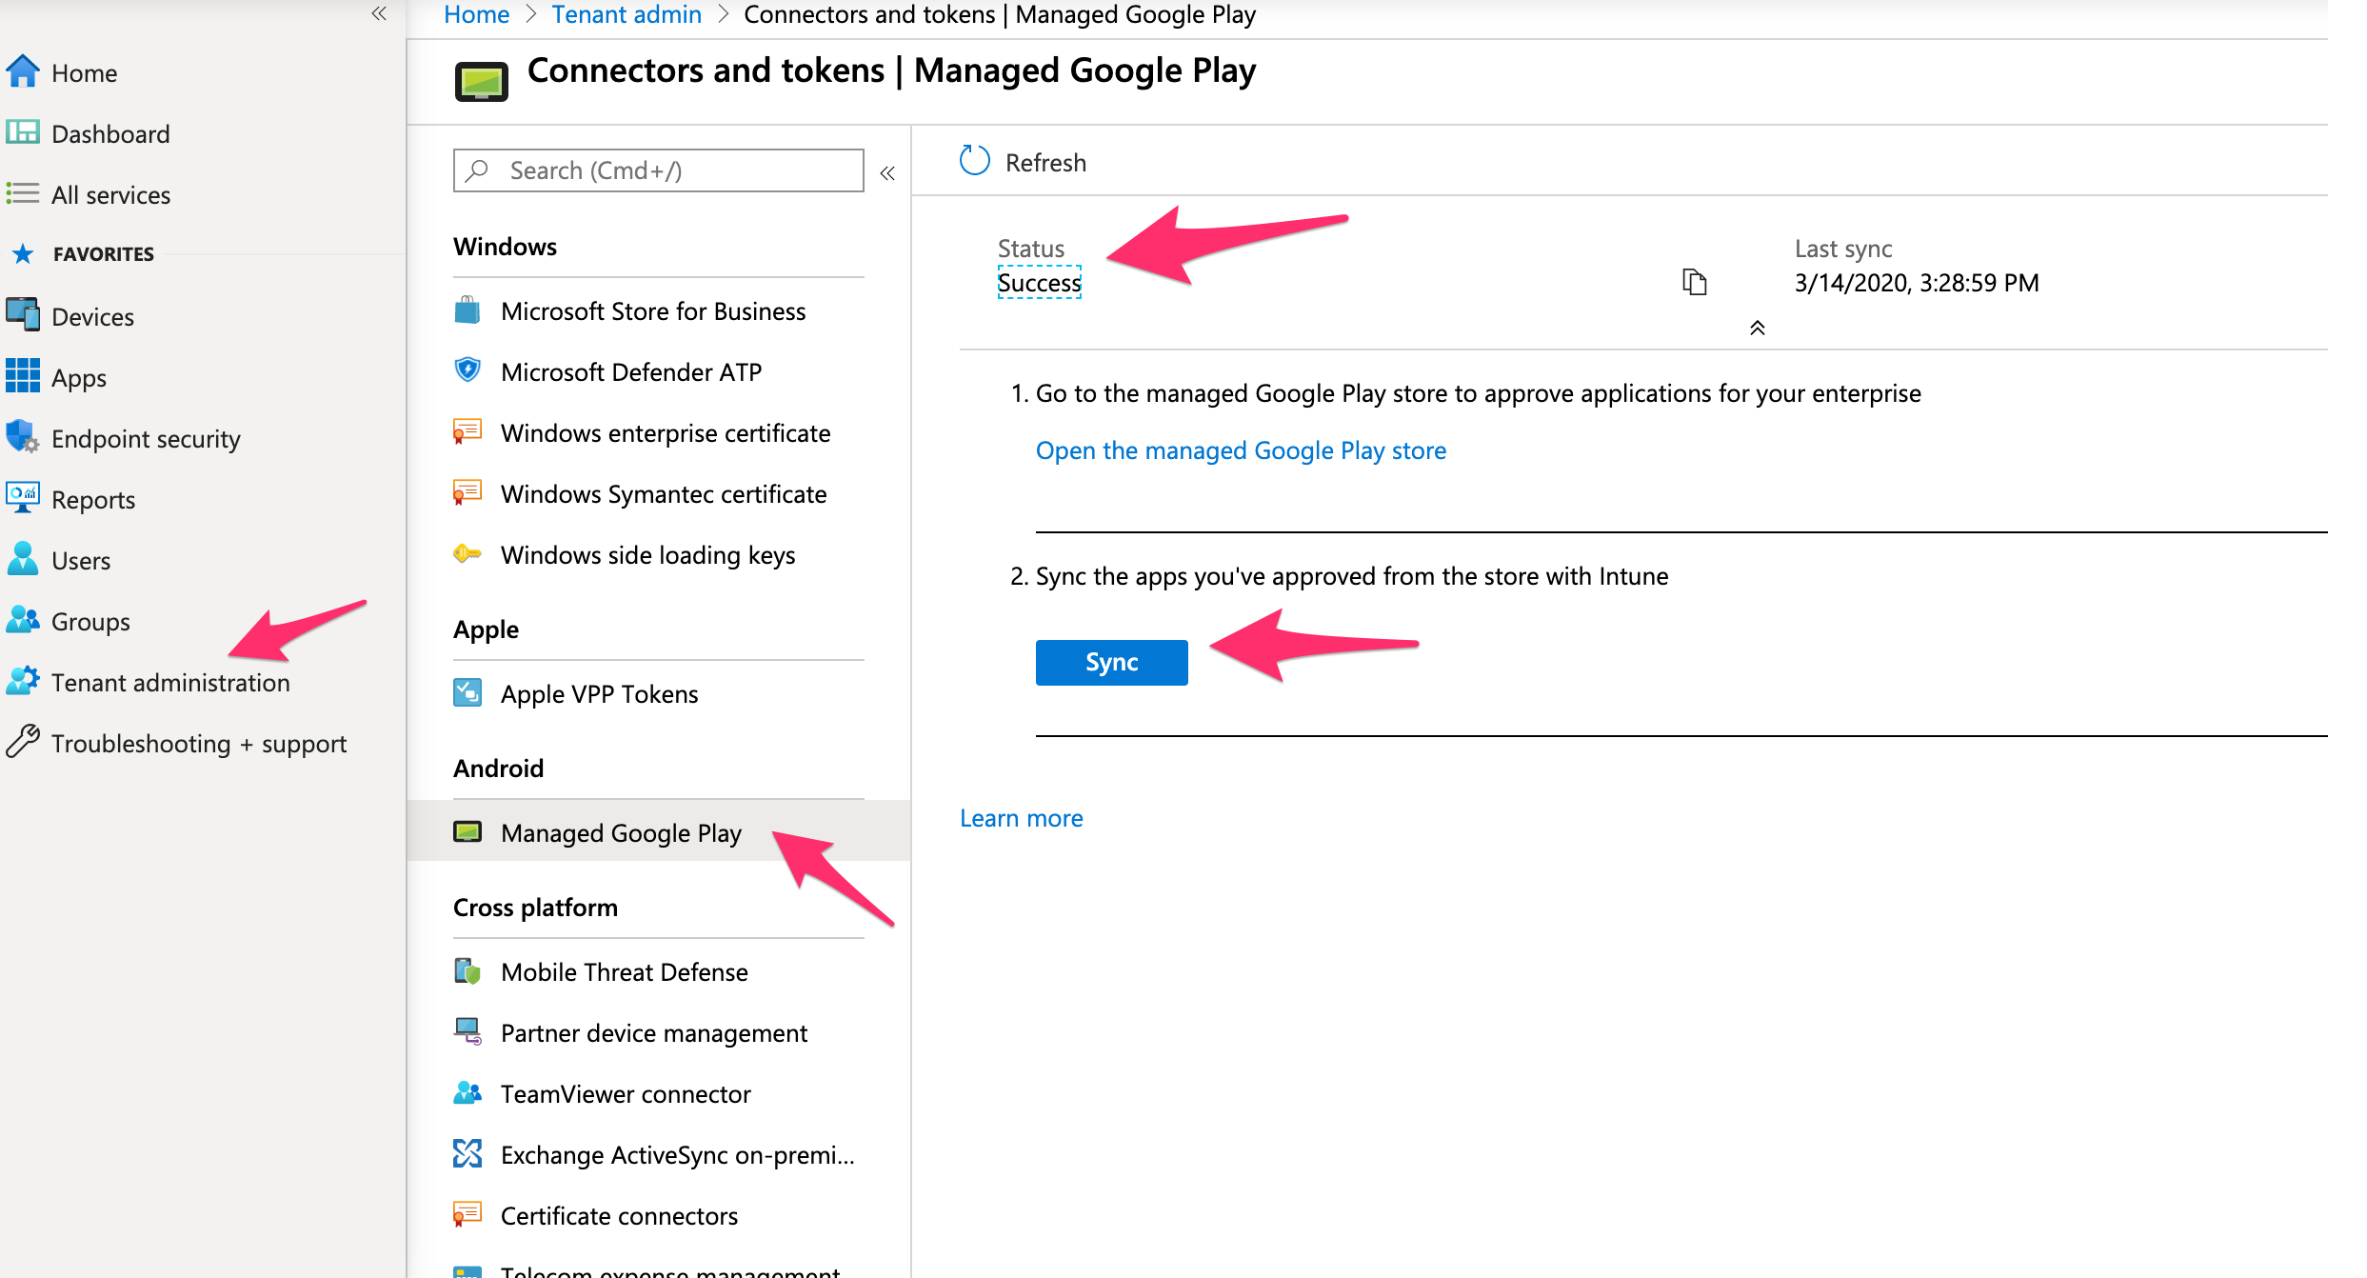Screen dimensions: 2367x1278
Task: Navigate to Tenant admin via breadcrumb
Action: (x=626, y=14)
